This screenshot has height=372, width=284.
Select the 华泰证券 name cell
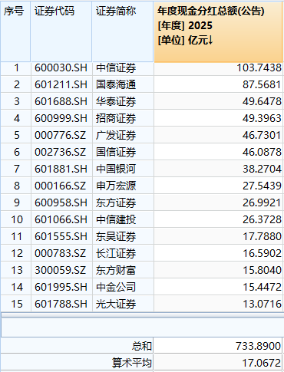pos(123,101)
